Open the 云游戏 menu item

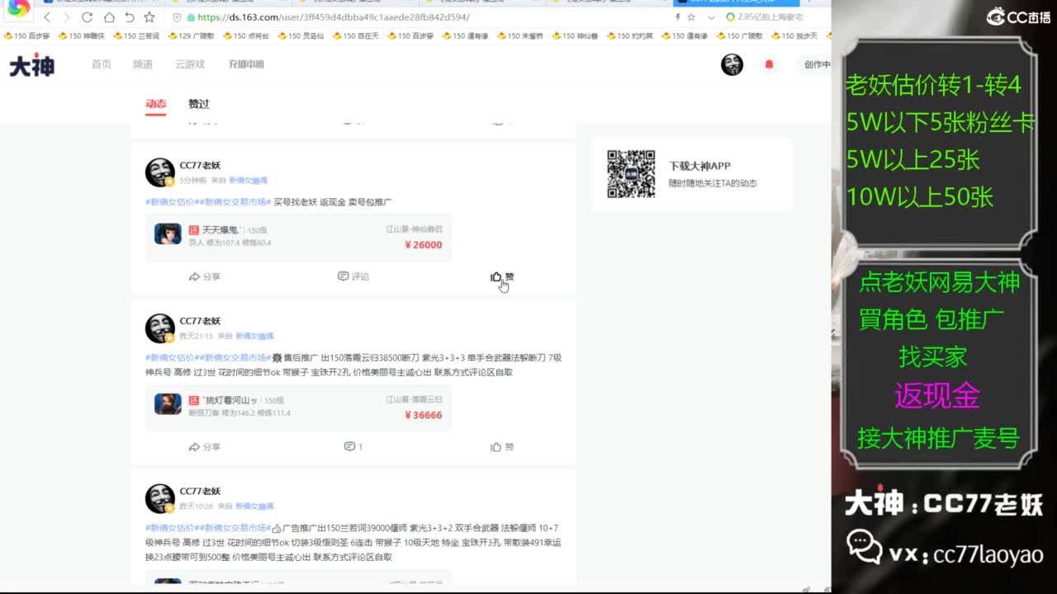click(x=190, y=64)
